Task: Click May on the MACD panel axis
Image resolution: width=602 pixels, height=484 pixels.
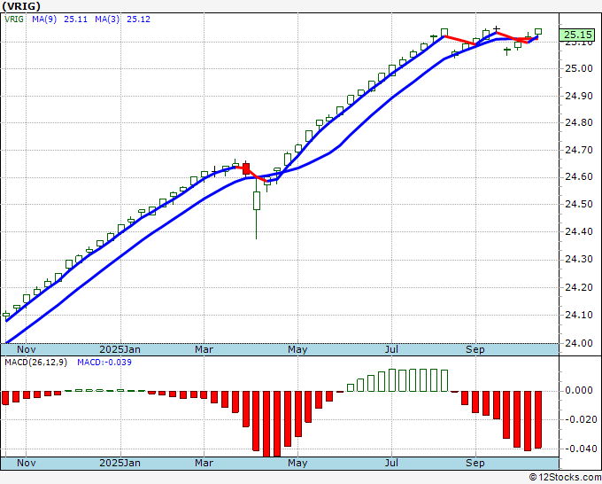Action: coord(297,463)
